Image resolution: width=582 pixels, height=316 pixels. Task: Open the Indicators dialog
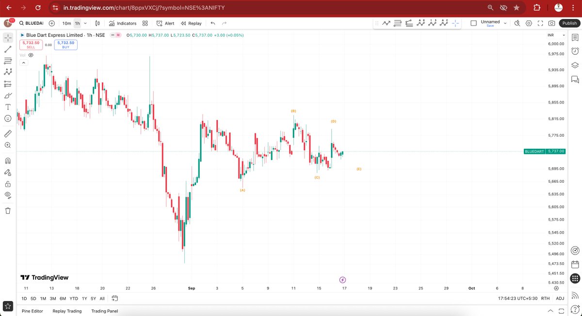(123, 23)
